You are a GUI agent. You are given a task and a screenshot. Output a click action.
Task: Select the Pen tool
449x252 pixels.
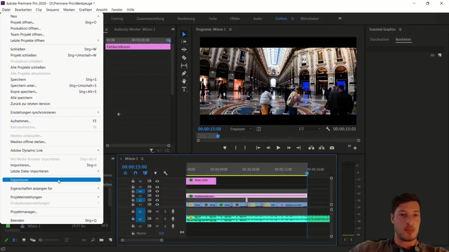184,73
